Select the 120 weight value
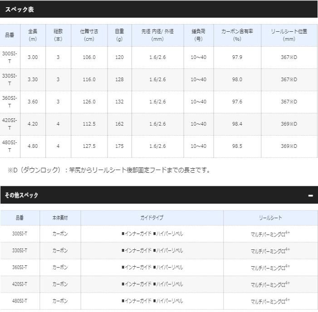Viewport: 318px width, 312px height. pos(119,58)
